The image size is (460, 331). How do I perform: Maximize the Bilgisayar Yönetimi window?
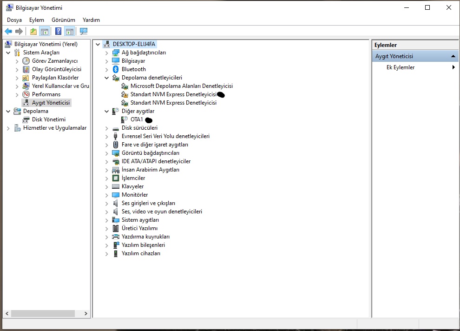tap(427, 7)
